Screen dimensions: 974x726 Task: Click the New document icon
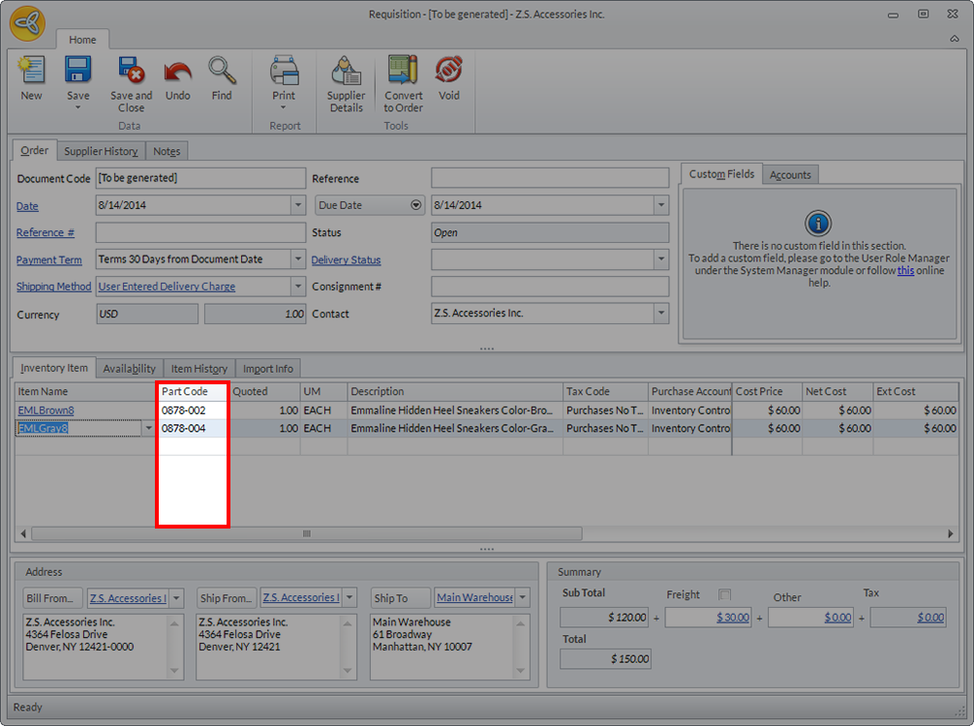coord(31,72)
